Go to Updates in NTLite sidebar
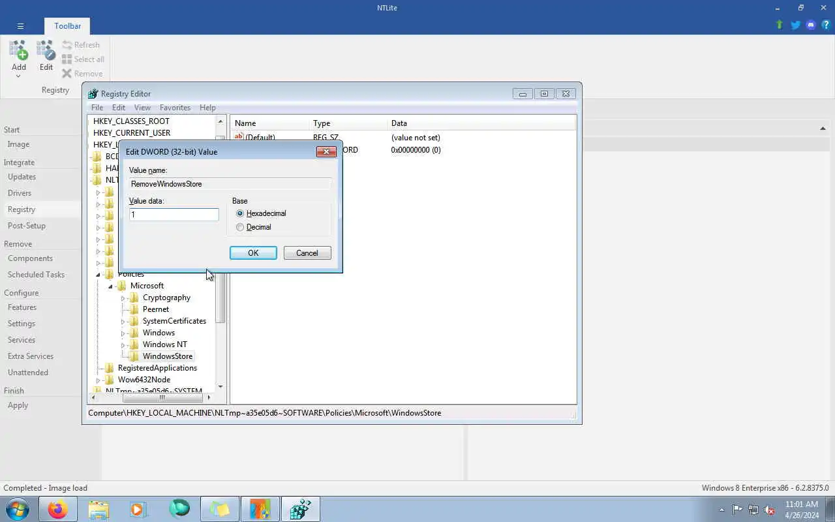 (22, 177)
